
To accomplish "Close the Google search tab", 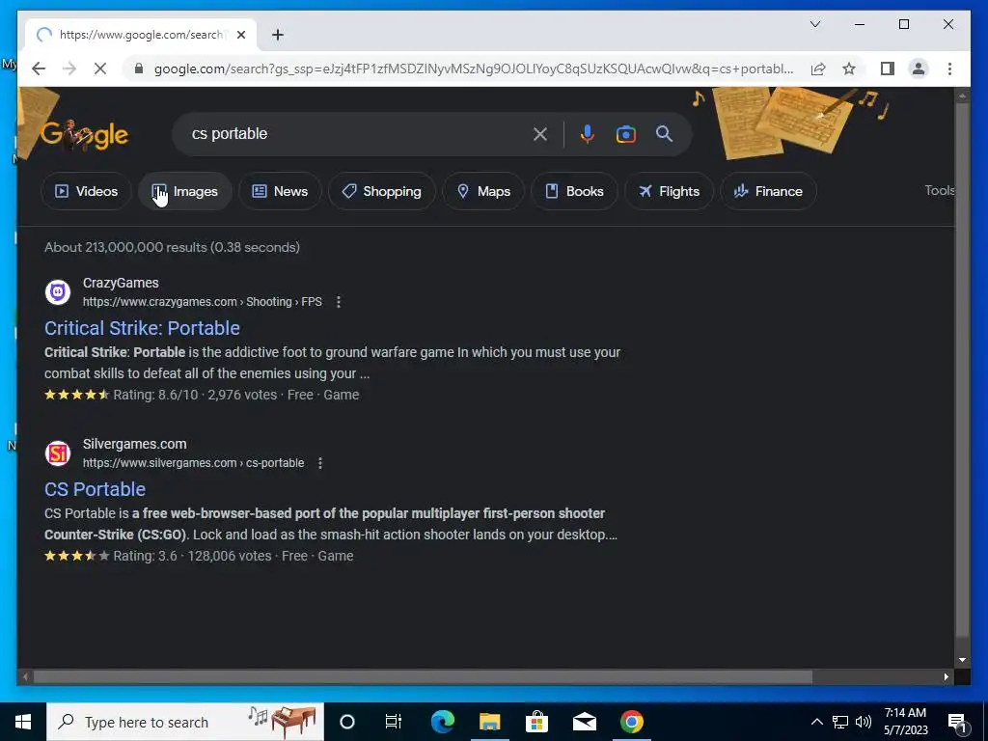I will pyautogui.click(x=240, y=35).
